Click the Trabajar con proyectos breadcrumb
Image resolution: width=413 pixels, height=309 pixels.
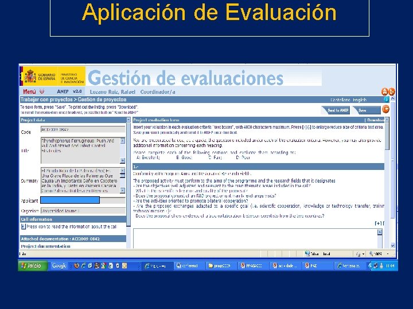point(46,100)
